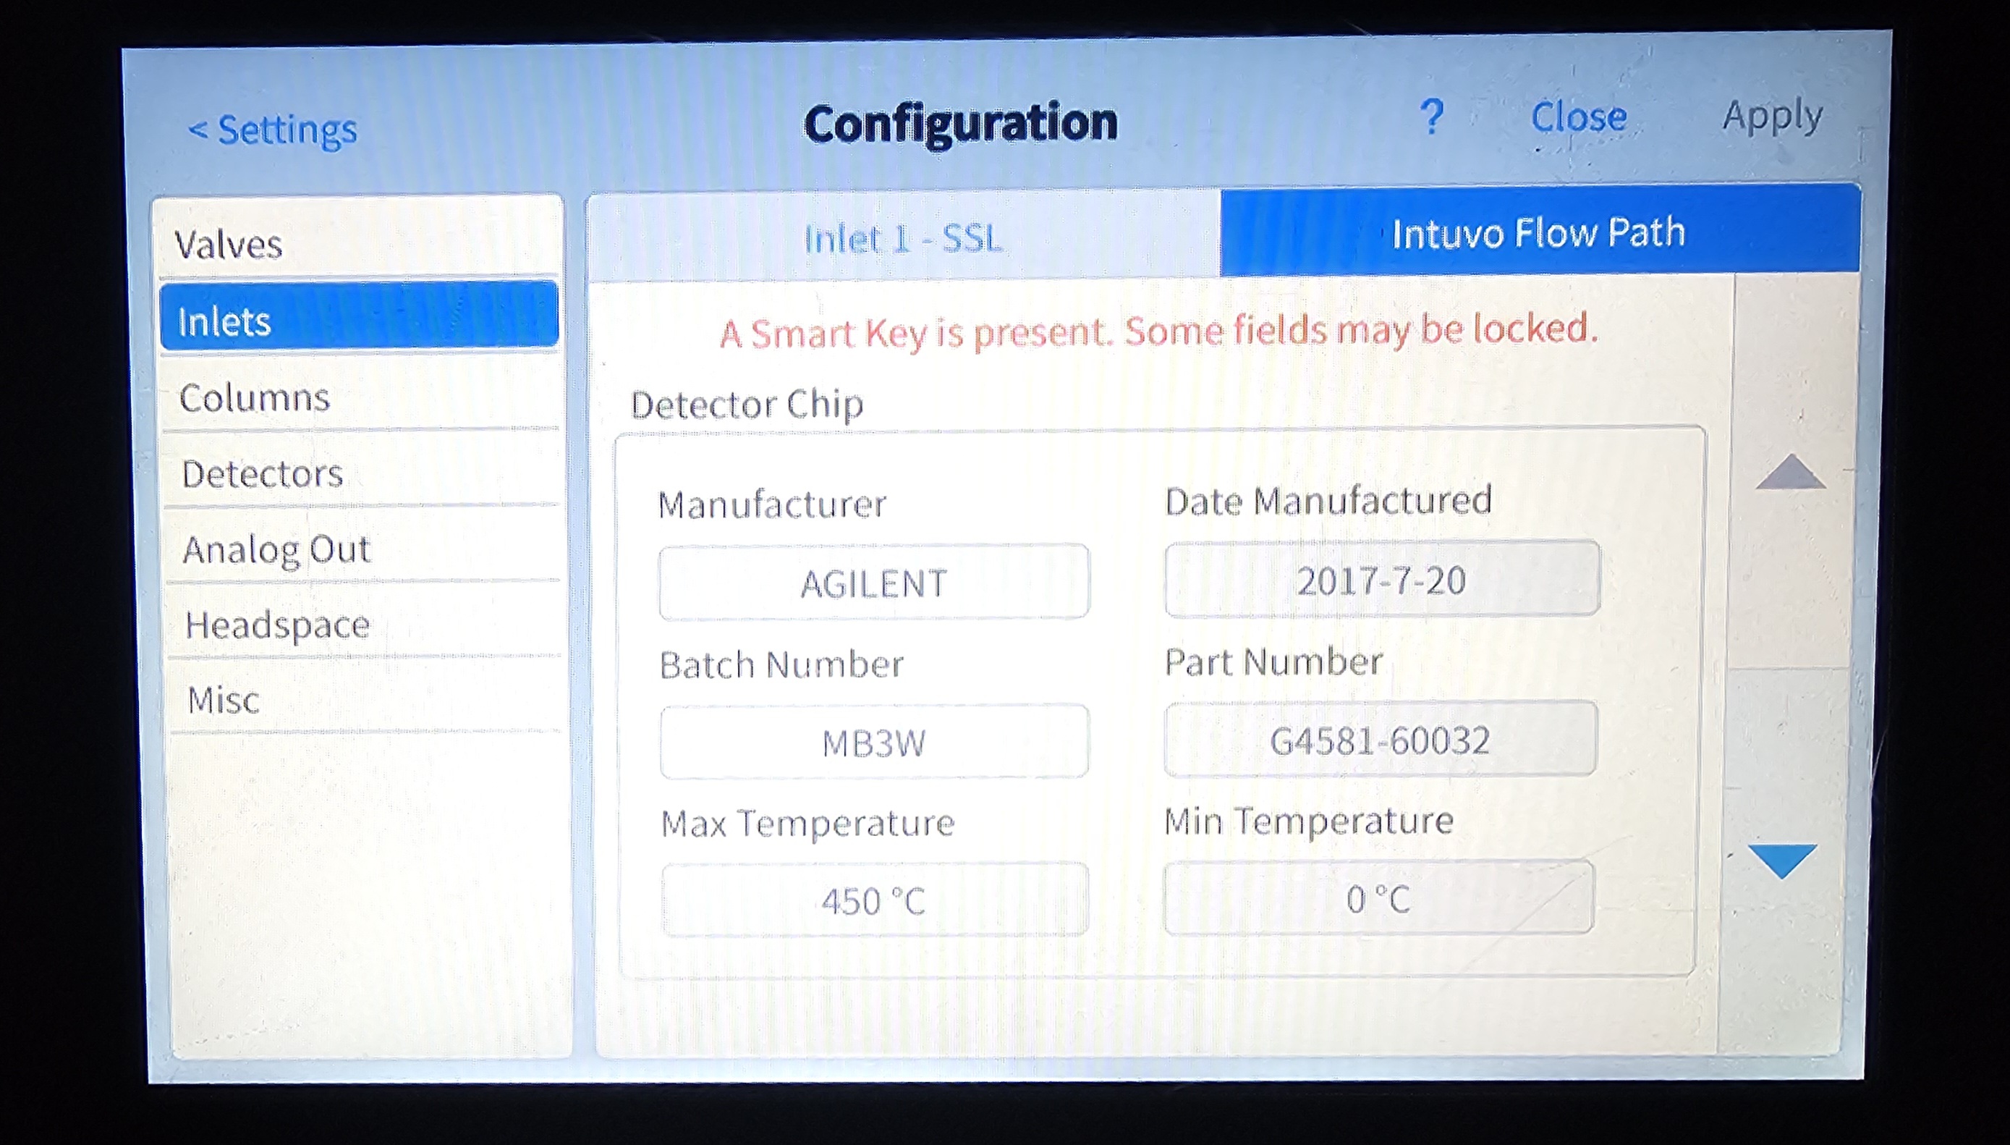
Task: Click the Manufacturer label
Action: 772,504
